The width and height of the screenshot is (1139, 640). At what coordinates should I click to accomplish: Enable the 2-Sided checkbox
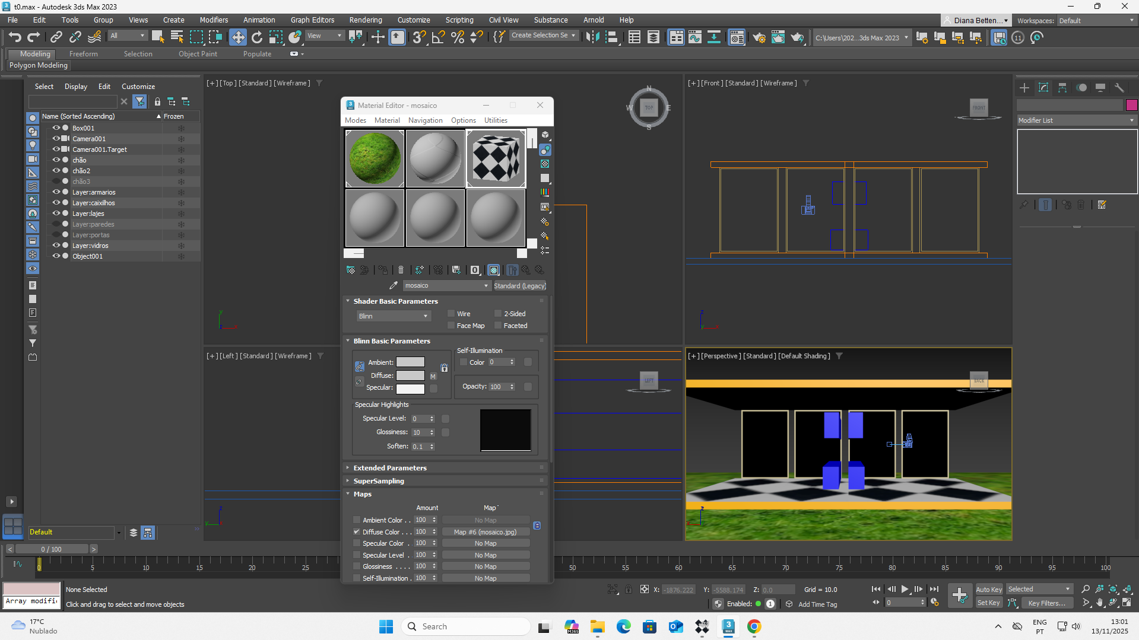click(498, 314)
